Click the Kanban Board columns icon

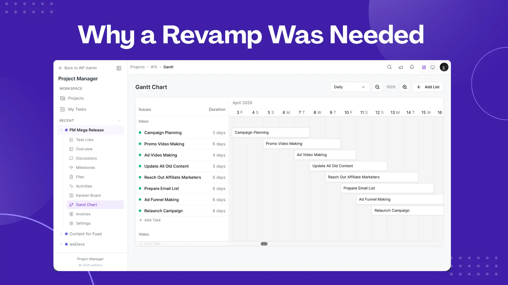pyautogui.click(x=71, y=196)
